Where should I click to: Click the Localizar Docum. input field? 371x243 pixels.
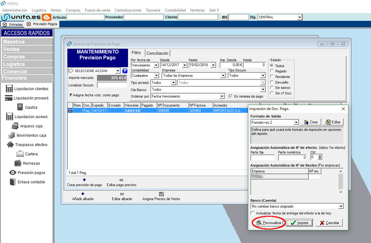pos(112,85)
